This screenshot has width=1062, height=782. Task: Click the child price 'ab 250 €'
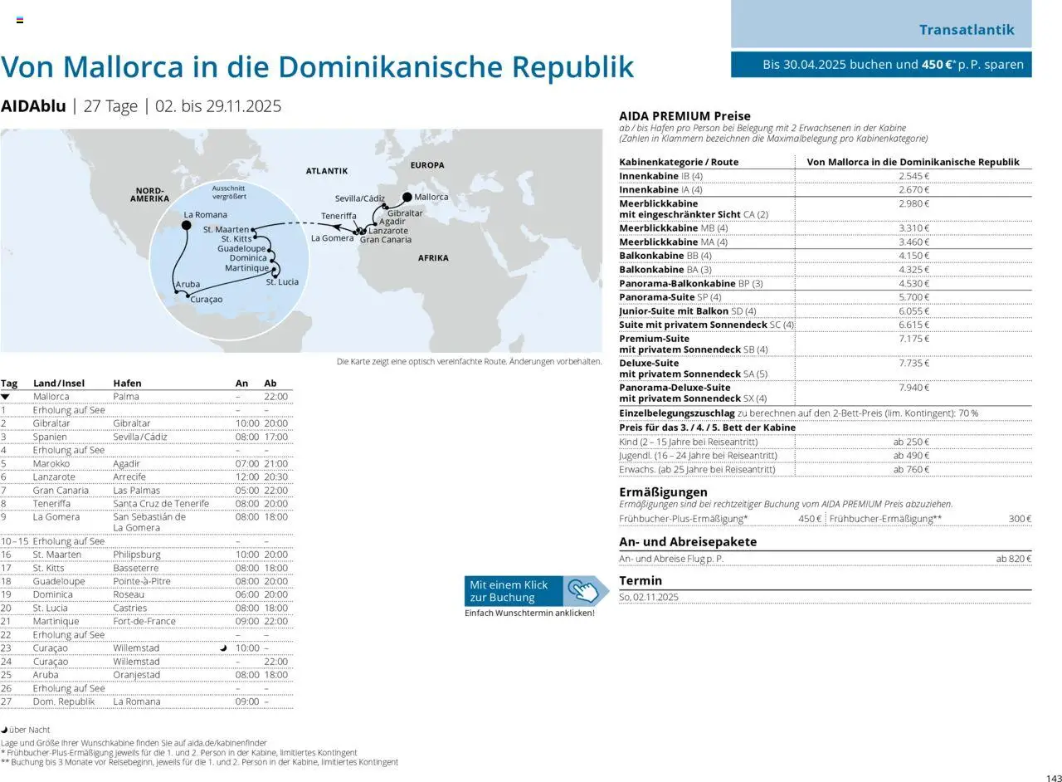click(911, 442)
